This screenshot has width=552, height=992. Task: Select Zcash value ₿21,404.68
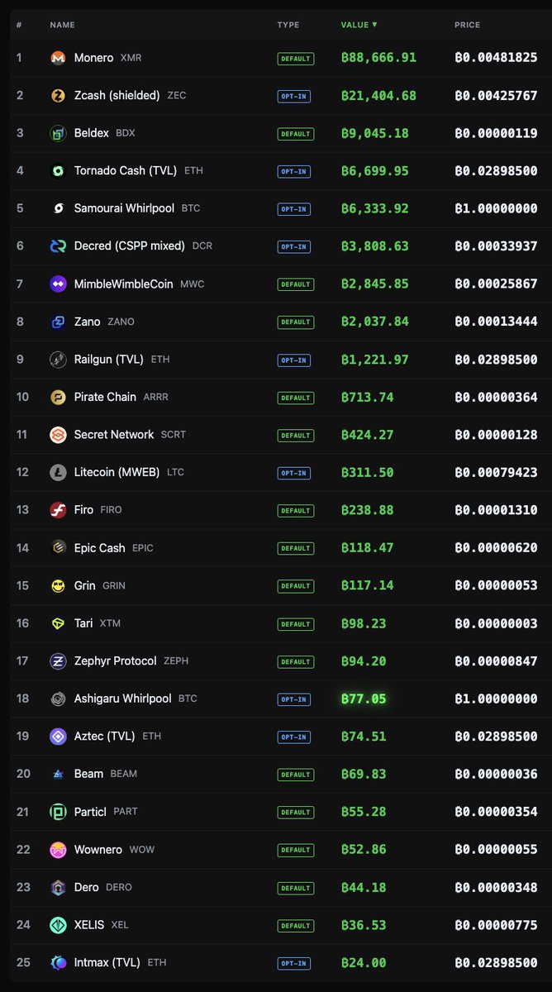[x=378, y=96]
